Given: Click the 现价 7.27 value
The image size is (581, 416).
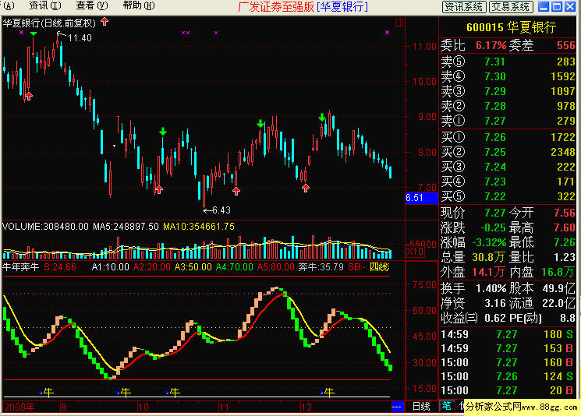Looking at the screenshot, I should pos(495,213).
